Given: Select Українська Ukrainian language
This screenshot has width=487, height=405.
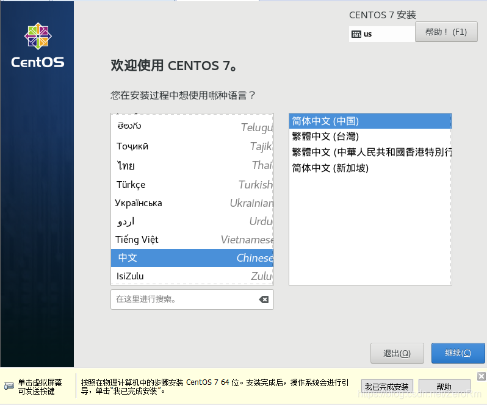Looking at the screenshot, I should tap(192, 203).
